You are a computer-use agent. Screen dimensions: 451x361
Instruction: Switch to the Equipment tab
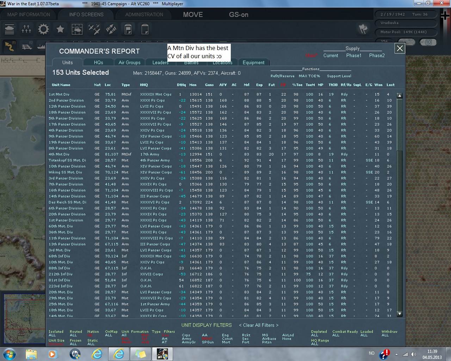pyautogui.click(x=254, y=62)
